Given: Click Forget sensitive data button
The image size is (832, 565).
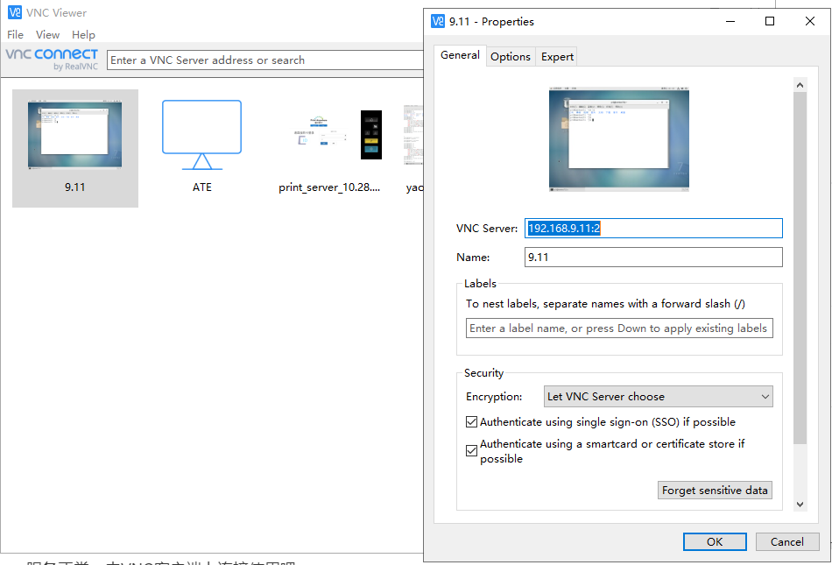Looking at the screenshot, I should coord(715,491).
